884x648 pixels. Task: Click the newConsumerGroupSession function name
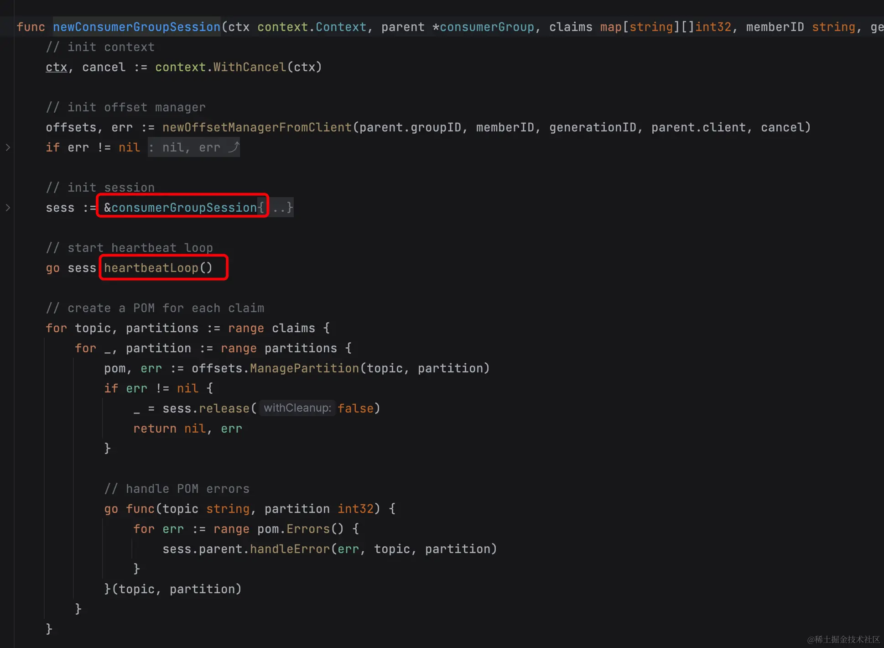pyautogui.click(x=136, y=27)
